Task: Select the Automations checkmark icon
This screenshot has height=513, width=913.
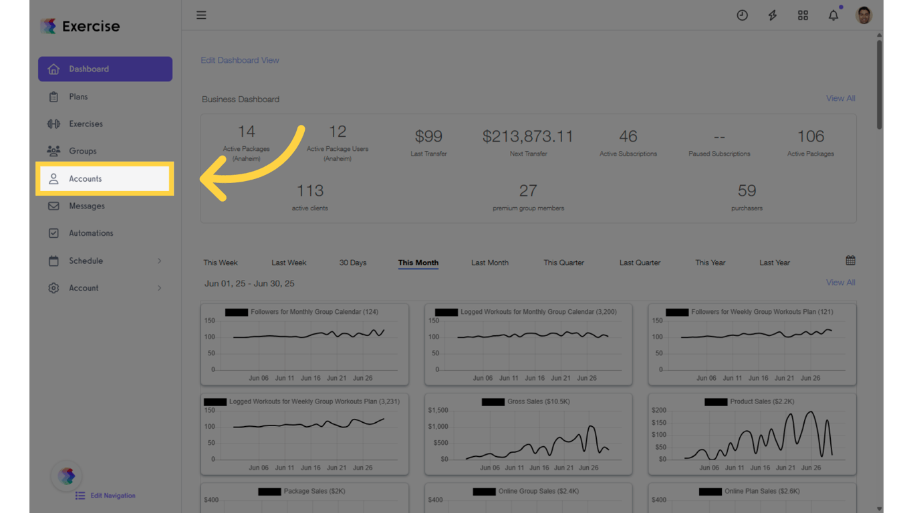Action: click(53, 233)
